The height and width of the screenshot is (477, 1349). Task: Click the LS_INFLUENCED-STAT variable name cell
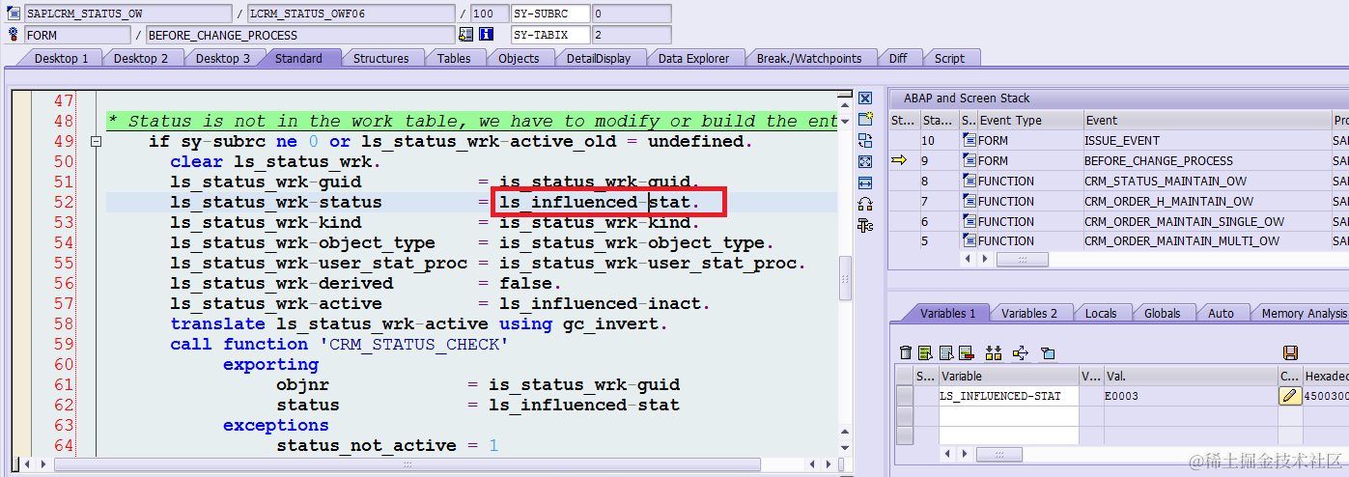[1008, 396]
